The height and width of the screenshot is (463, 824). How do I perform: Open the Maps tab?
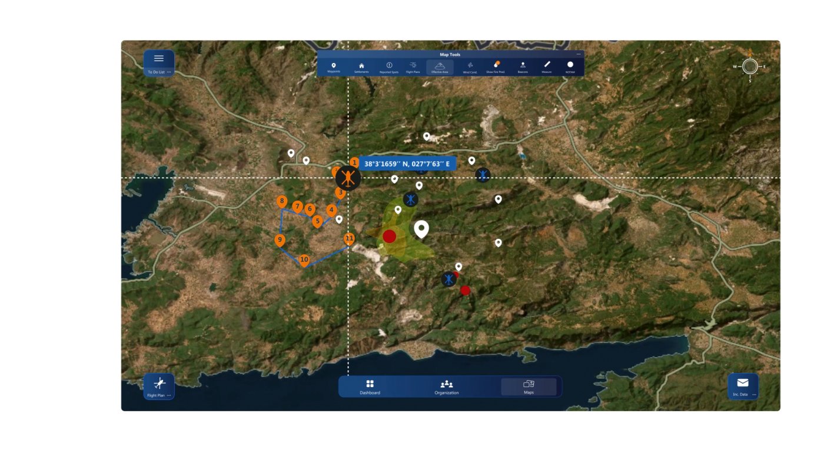529,387
